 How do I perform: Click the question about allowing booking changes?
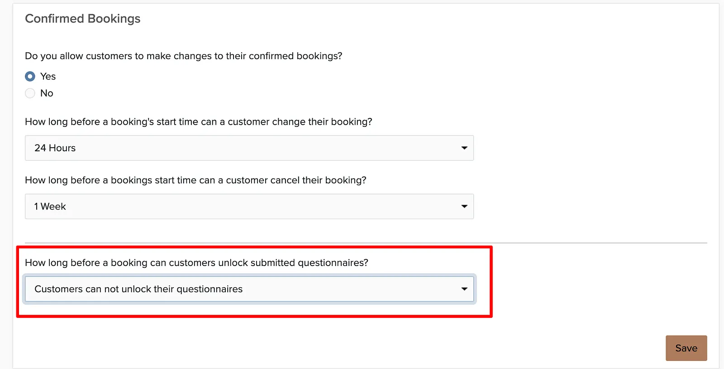(x=184, y=56)
